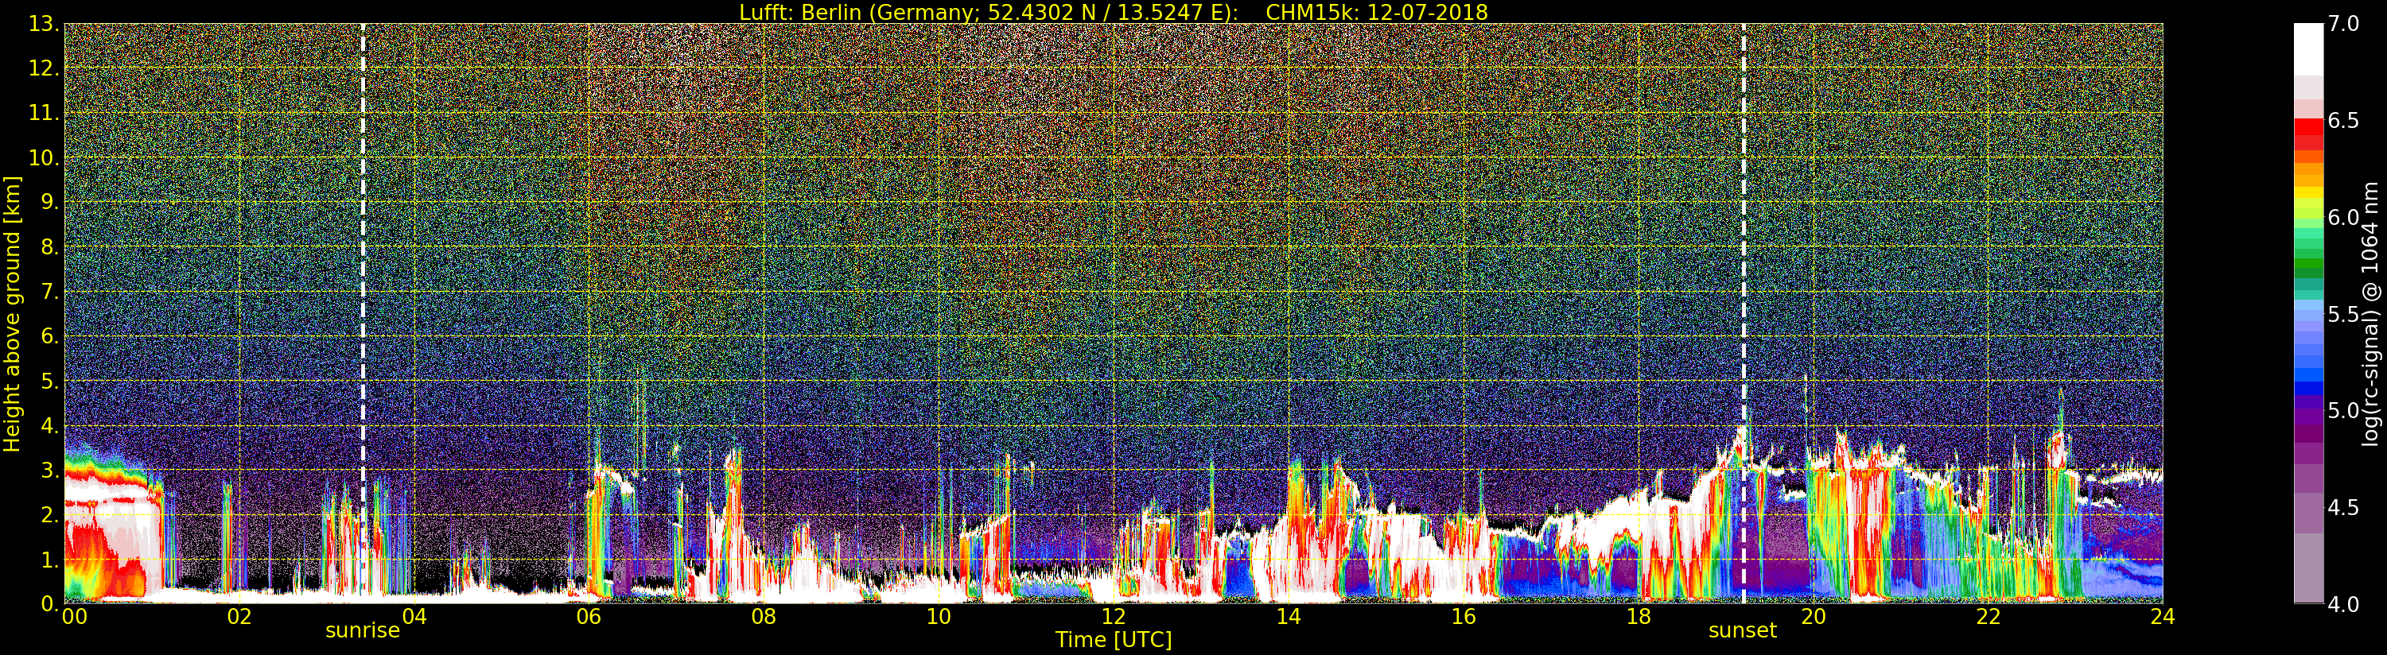Click the white dashed sunset line
The width and height of the screenshot is (2387, 655).
click(x=1743, y=314)
